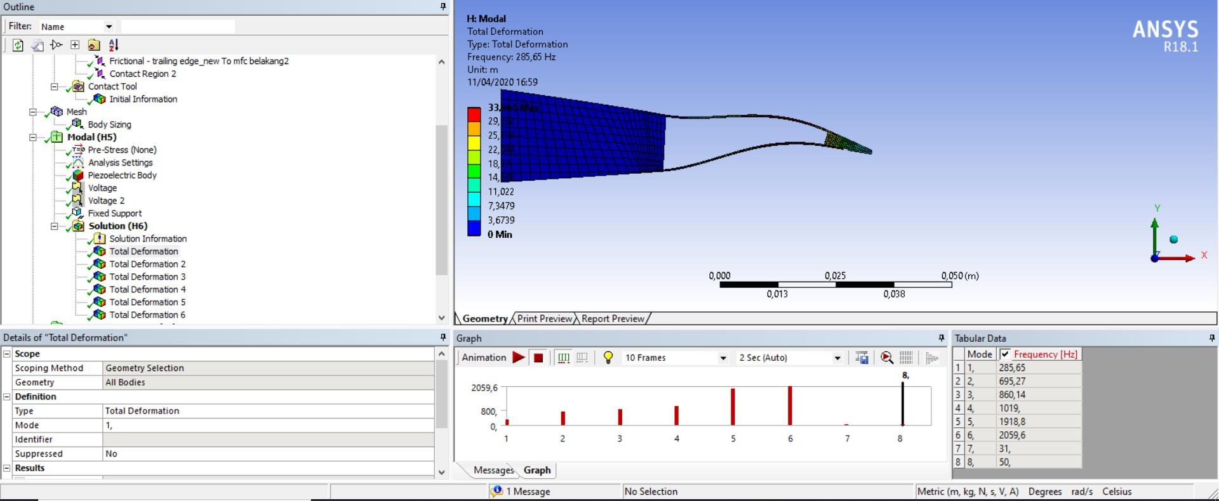This screenshot has height=501, width=1219.
Task: Switch to the Print Preview tab
Action: pos(545,318)
